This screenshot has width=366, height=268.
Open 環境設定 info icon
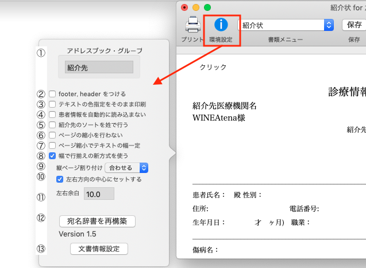(x=221, y=25)
